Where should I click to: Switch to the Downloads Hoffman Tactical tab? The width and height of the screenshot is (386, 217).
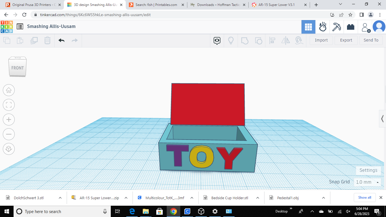(x=217, y=5)
